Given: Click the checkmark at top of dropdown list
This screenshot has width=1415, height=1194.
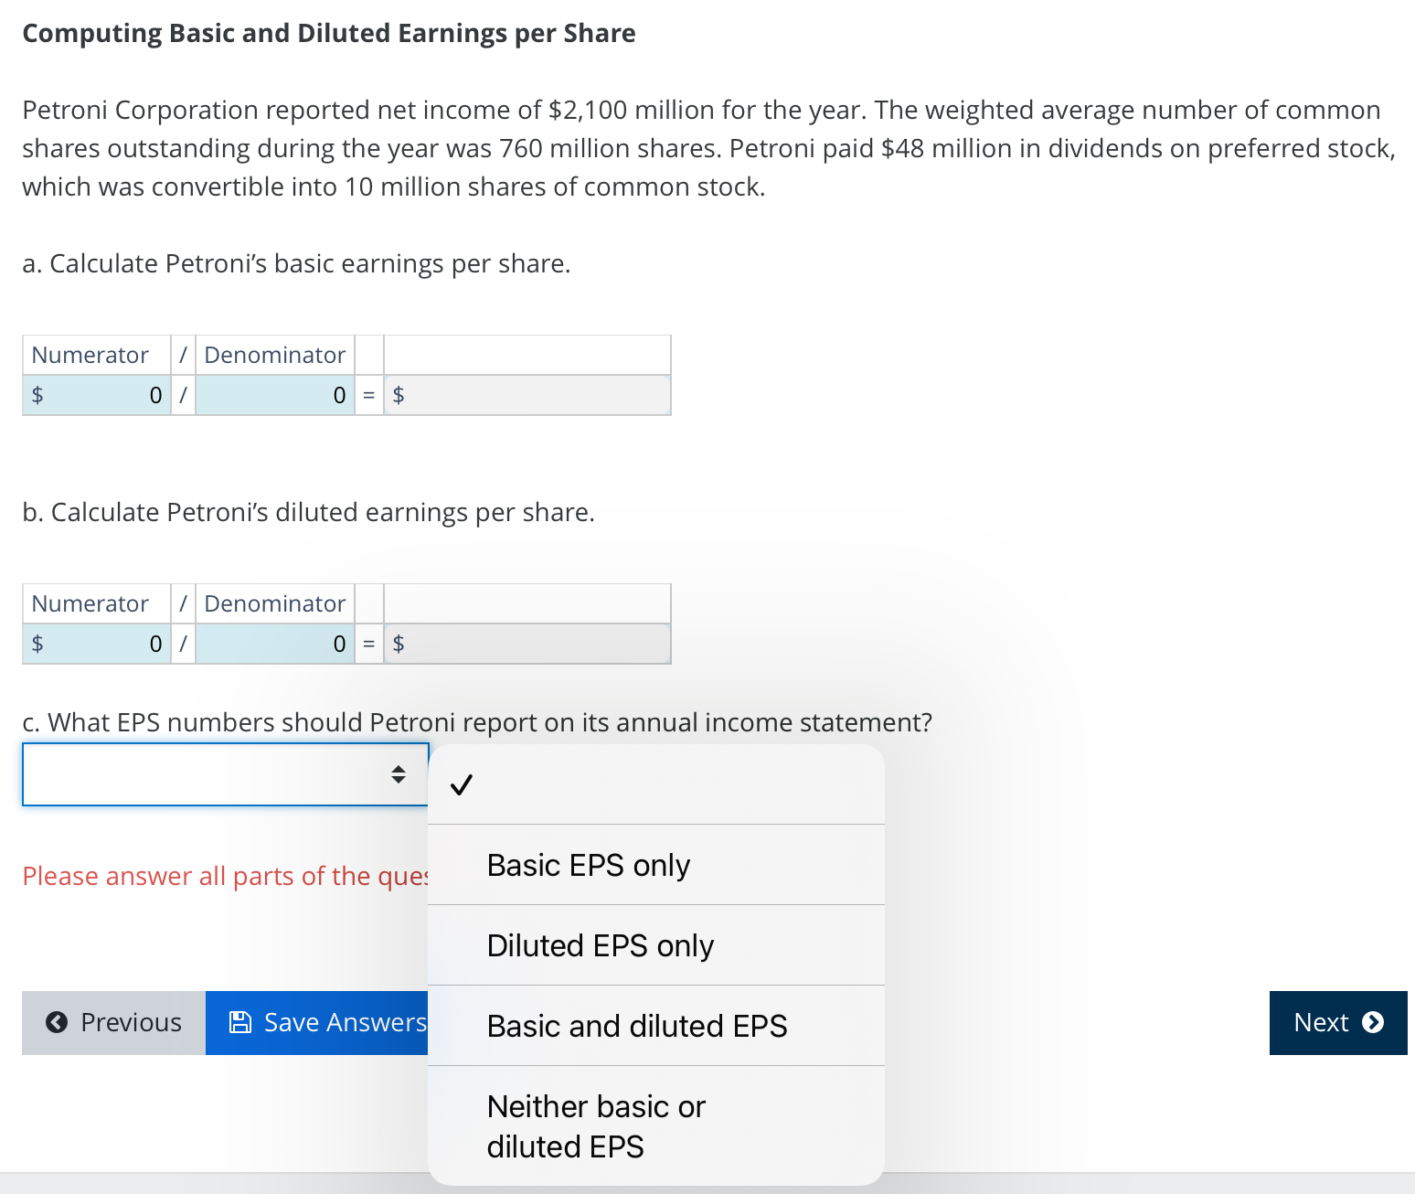Looking at the screenshot, I should click(462, 784).
